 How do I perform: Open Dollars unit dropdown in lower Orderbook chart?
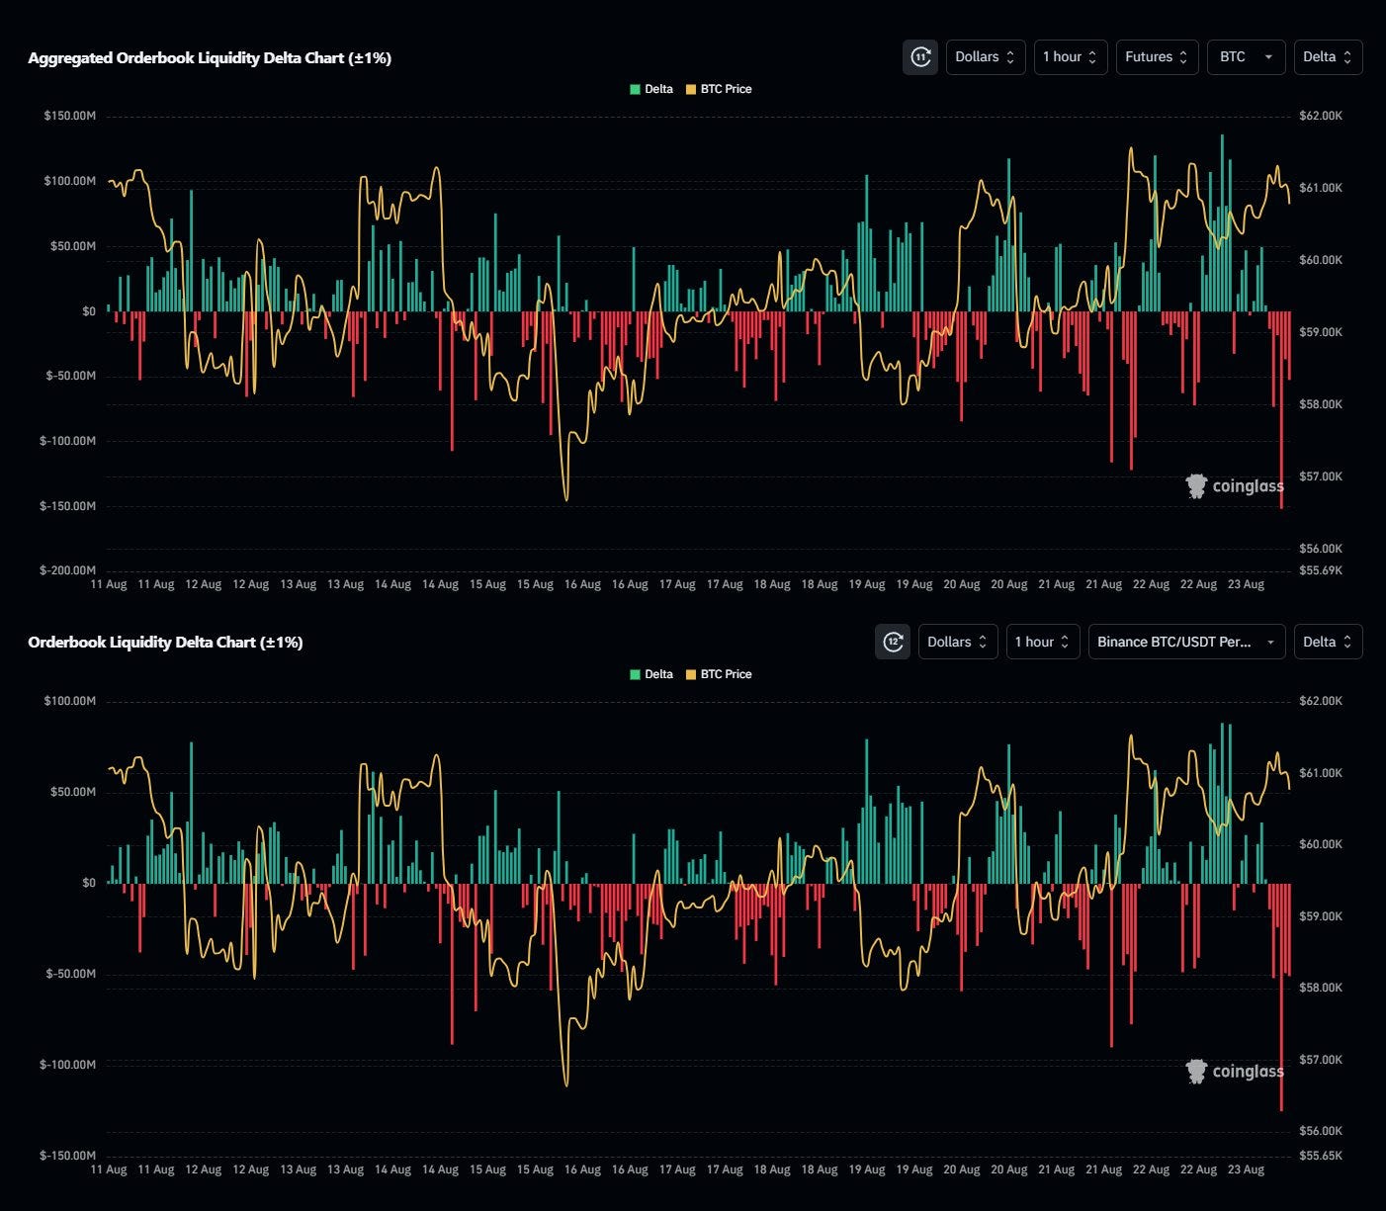pyautogui.click(x=958, y=642)
